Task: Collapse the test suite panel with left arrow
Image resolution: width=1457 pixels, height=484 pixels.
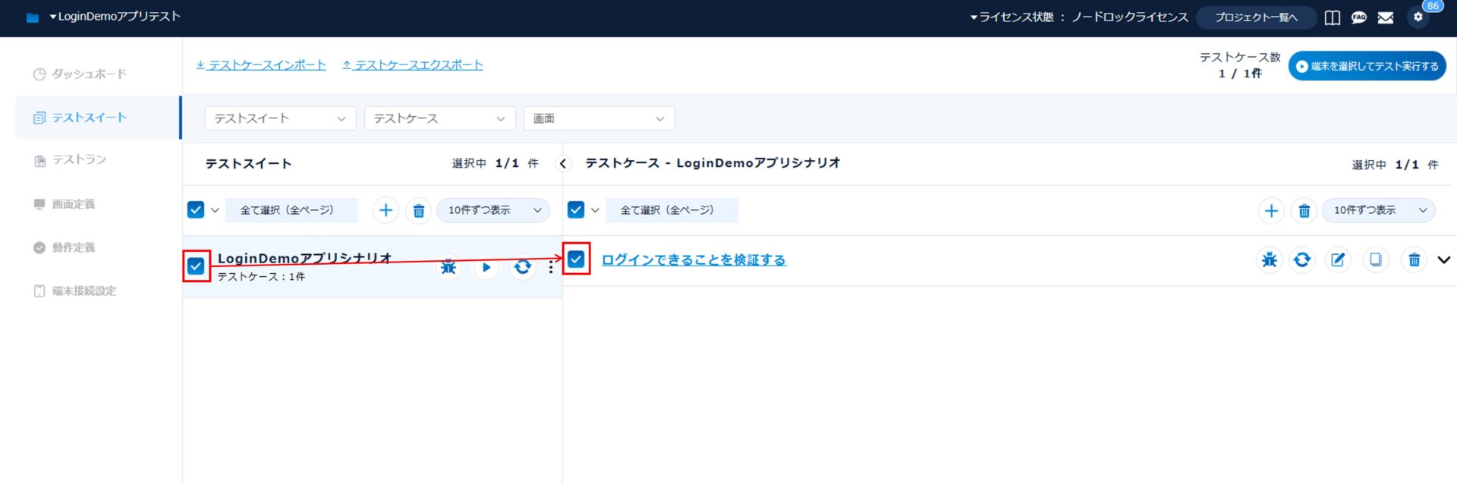Action: 563,164
